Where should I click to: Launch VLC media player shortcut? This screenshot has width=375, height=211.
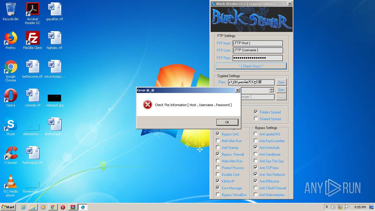click(11, 186)
